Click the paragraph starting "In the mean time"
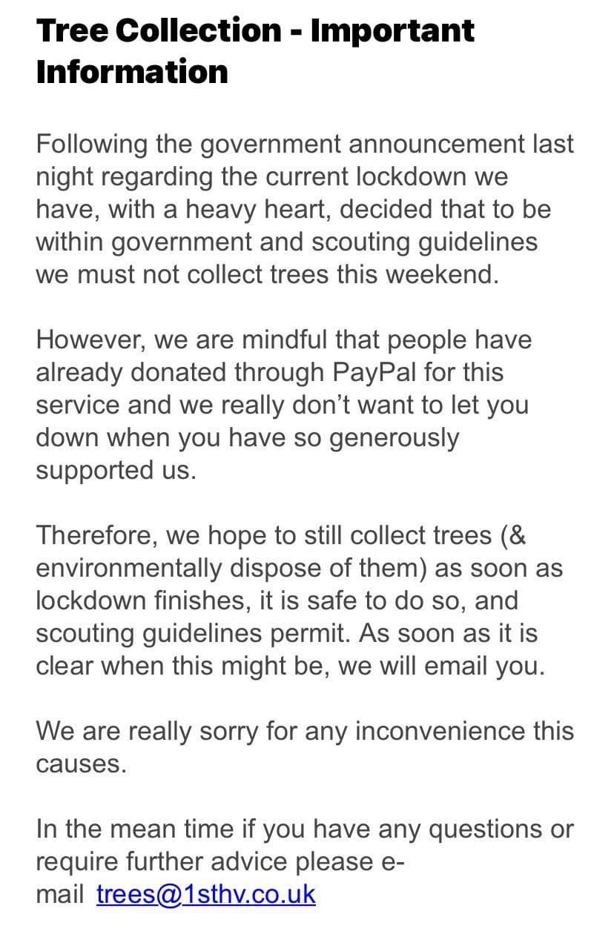The height and width of the screenshot is (937, 614). [305, 861]
